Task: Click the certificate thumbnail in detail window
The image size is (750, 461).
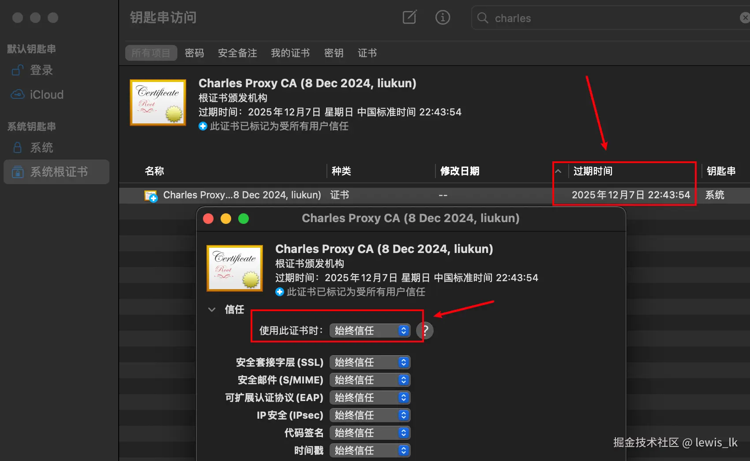Action: click(235, 268)
